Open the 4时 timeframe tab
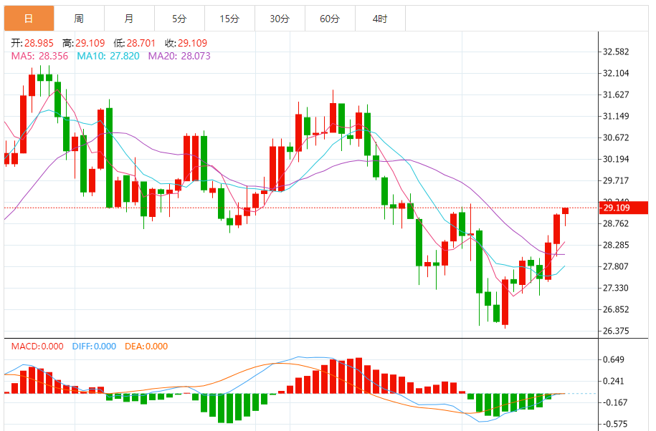The image size is (656, 431). [380, 19]
